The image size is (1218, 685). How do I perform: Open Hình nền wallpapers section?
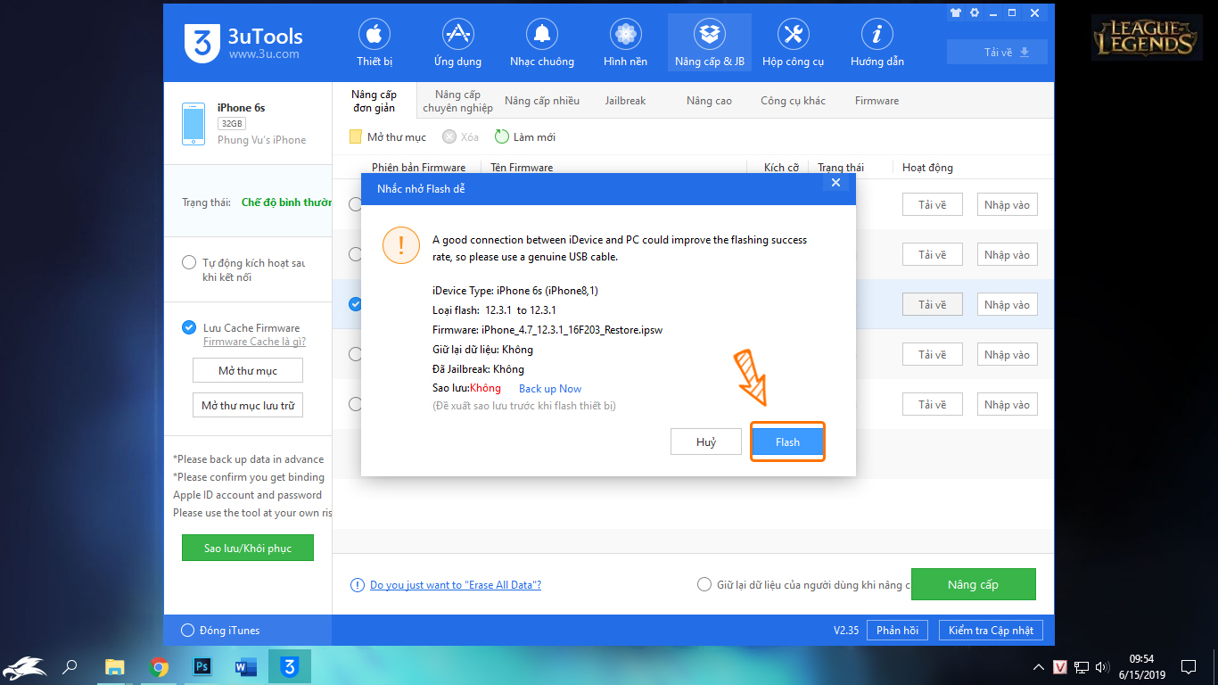tap(625, 44)
